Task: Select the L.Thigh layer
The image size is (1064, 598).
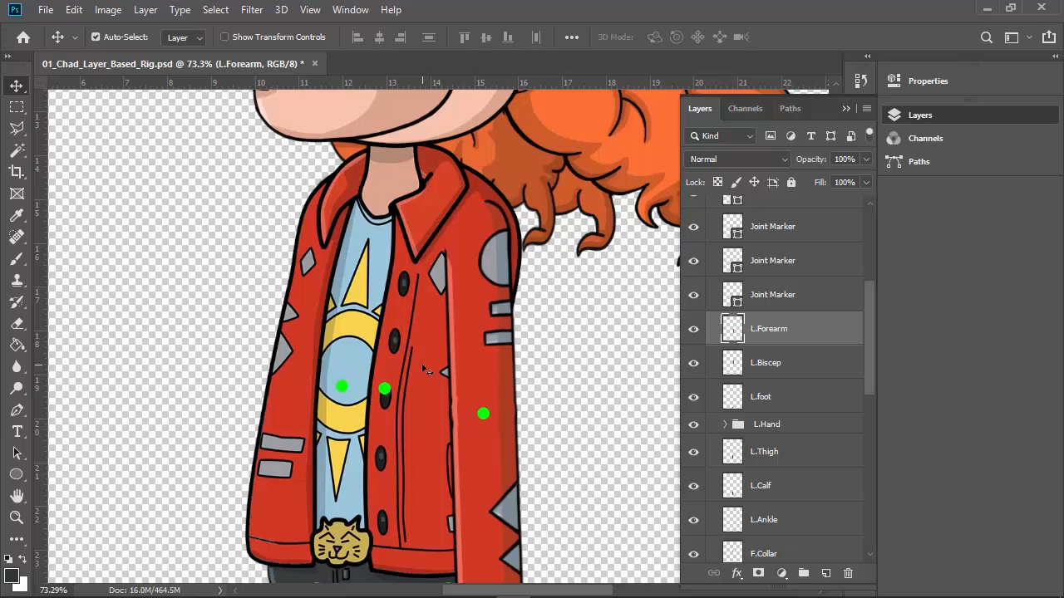Action: (x=764, y=452)
